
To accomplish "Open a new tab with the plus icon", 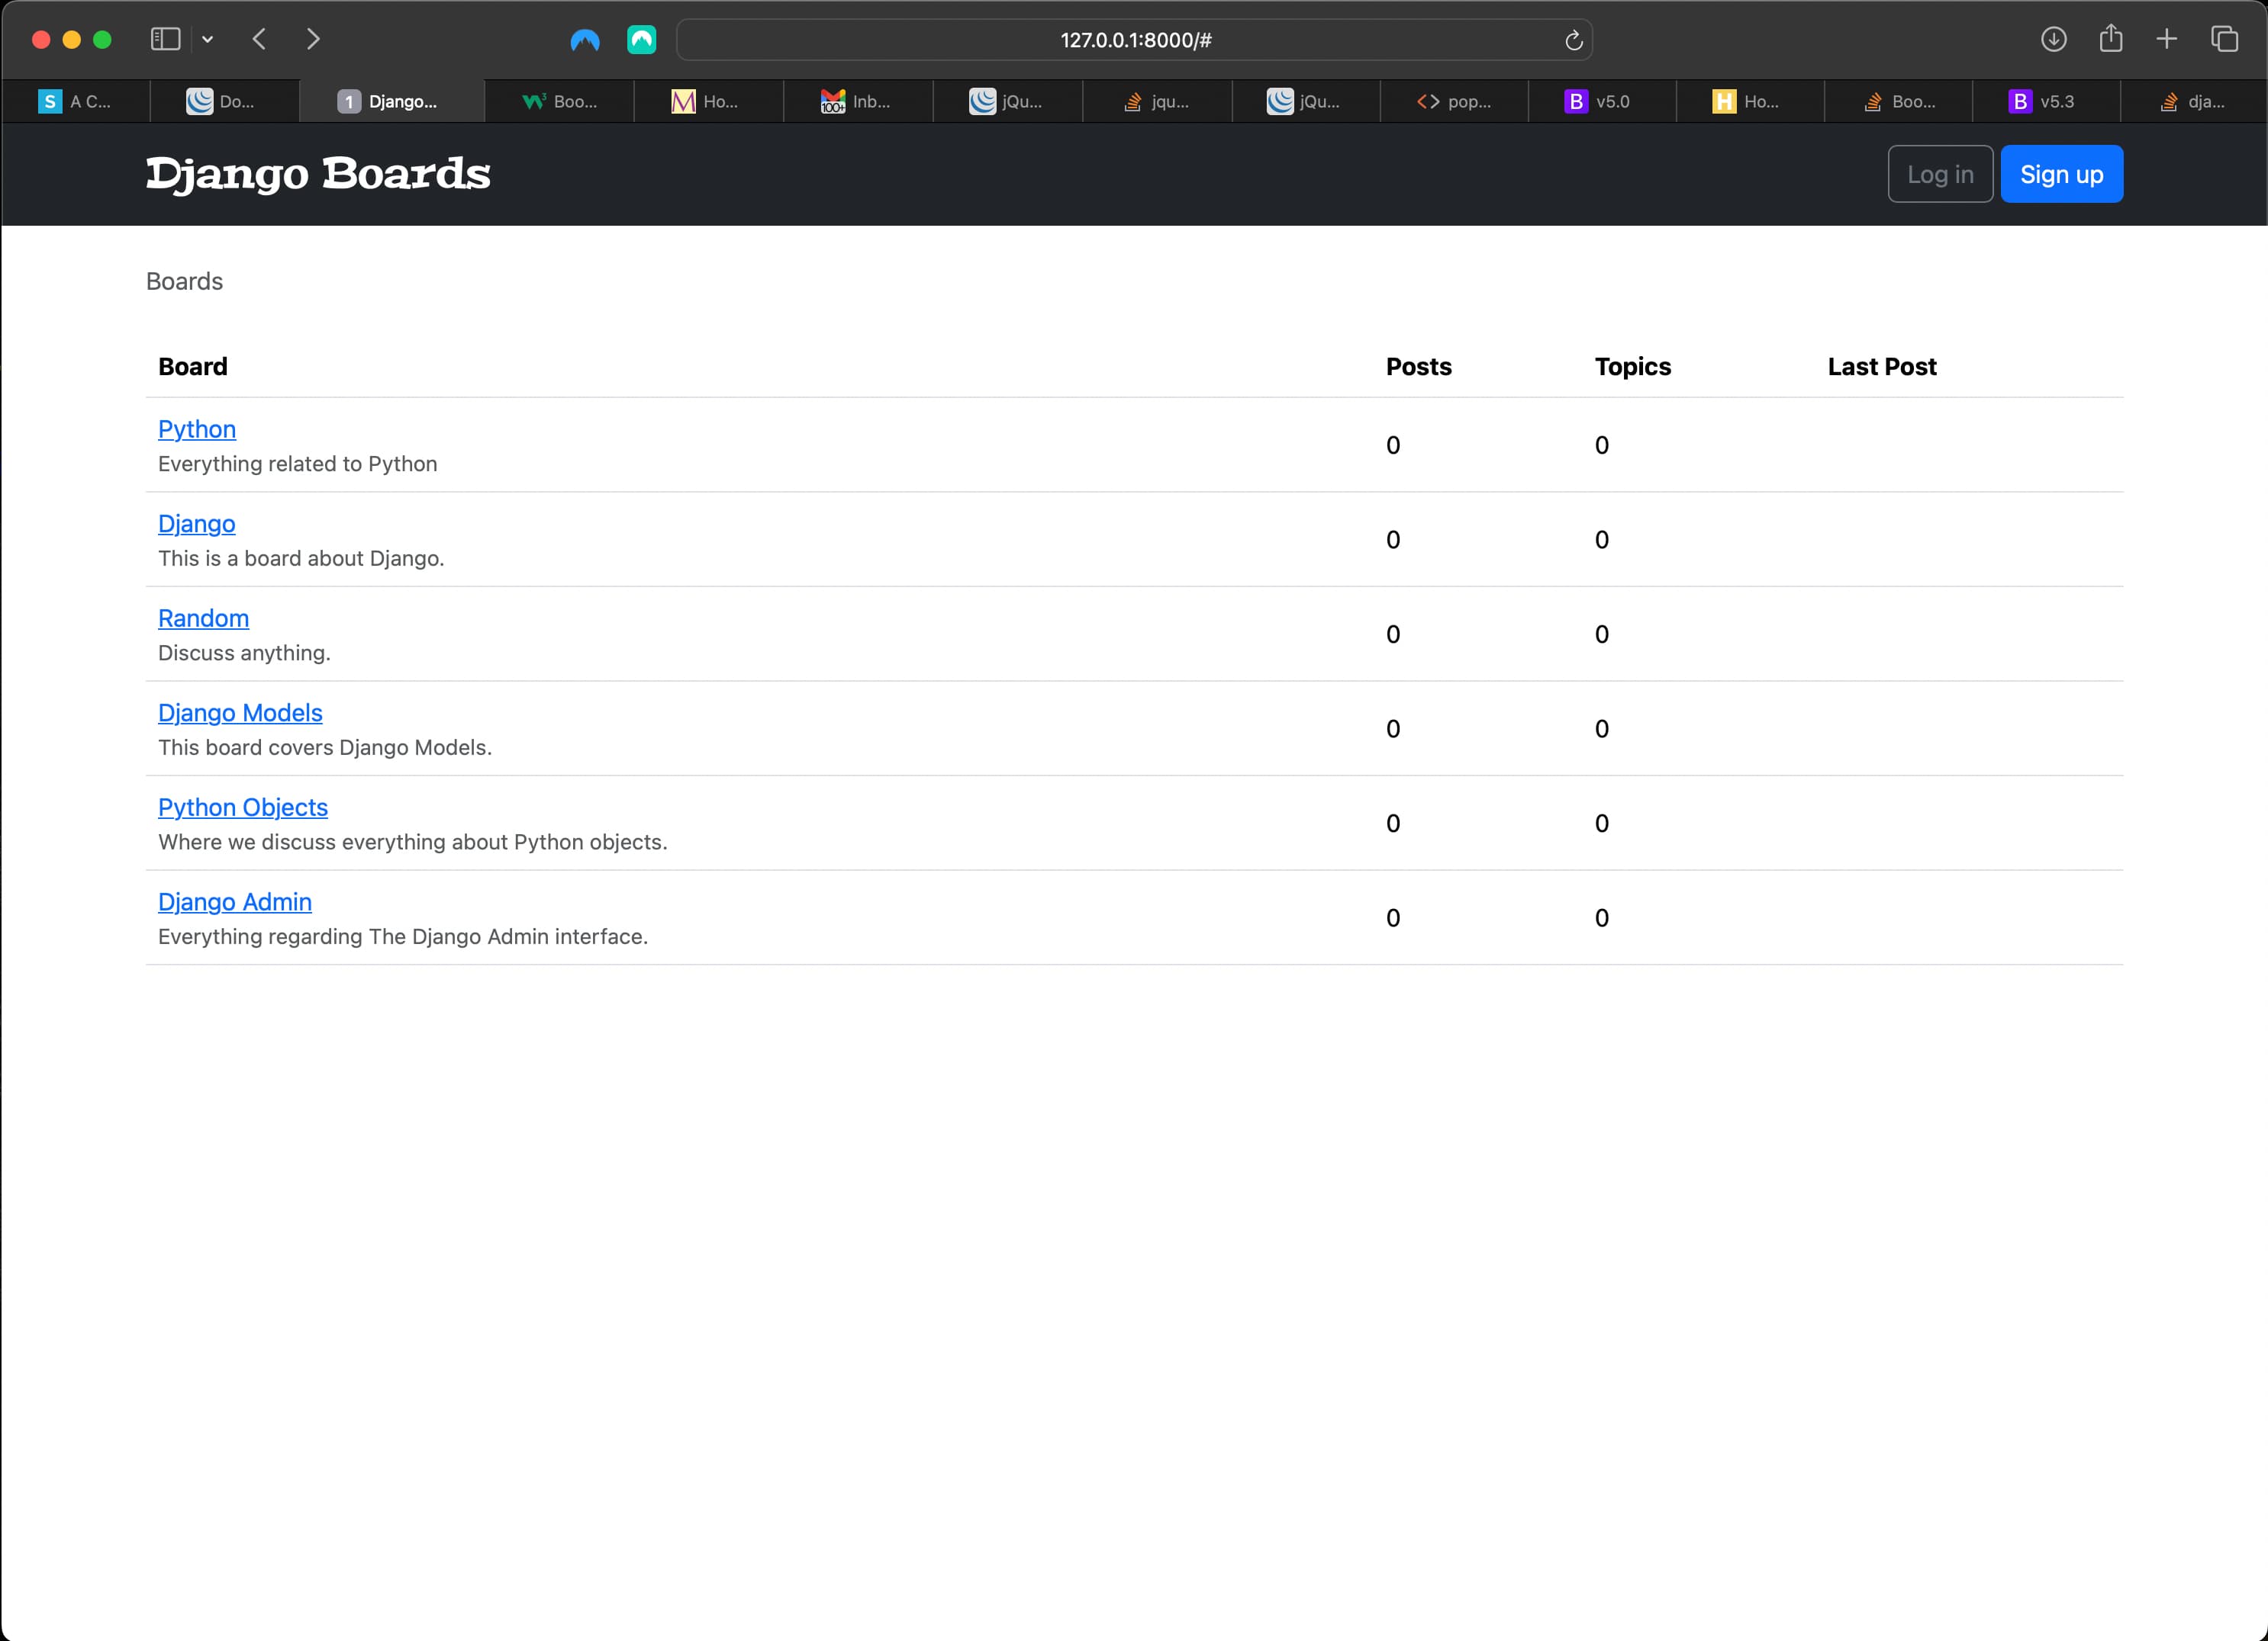I will coord(2166,39).
